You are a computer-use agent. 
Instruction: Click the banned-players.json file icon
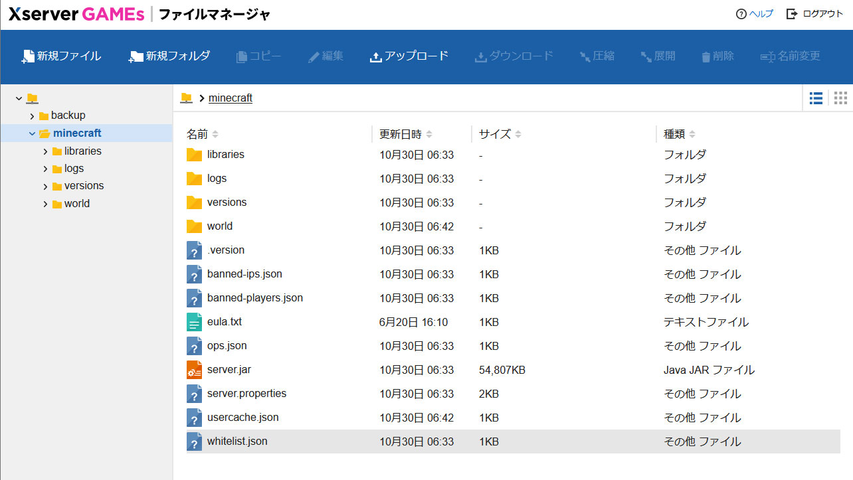194,298
